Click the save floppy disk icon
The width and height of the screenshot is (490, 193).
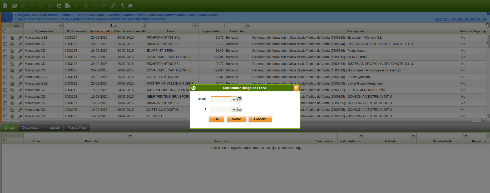coord(23,6)
